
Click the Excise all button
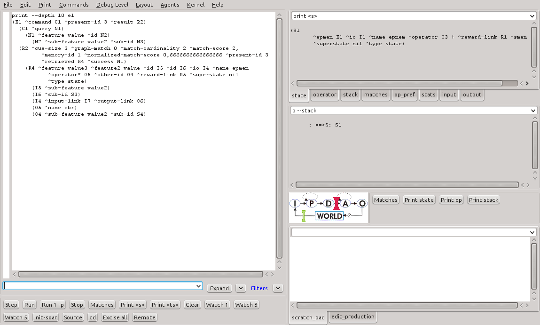click(x=115, y=317)
